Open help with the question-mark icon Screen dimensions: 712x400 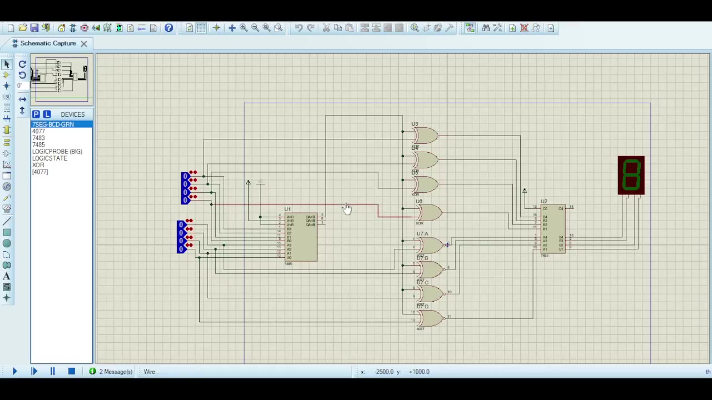169,28
